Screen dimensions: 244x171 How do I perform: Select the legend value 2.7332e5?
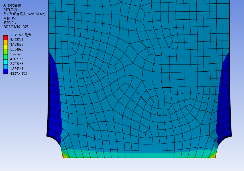tap(17, 64)
